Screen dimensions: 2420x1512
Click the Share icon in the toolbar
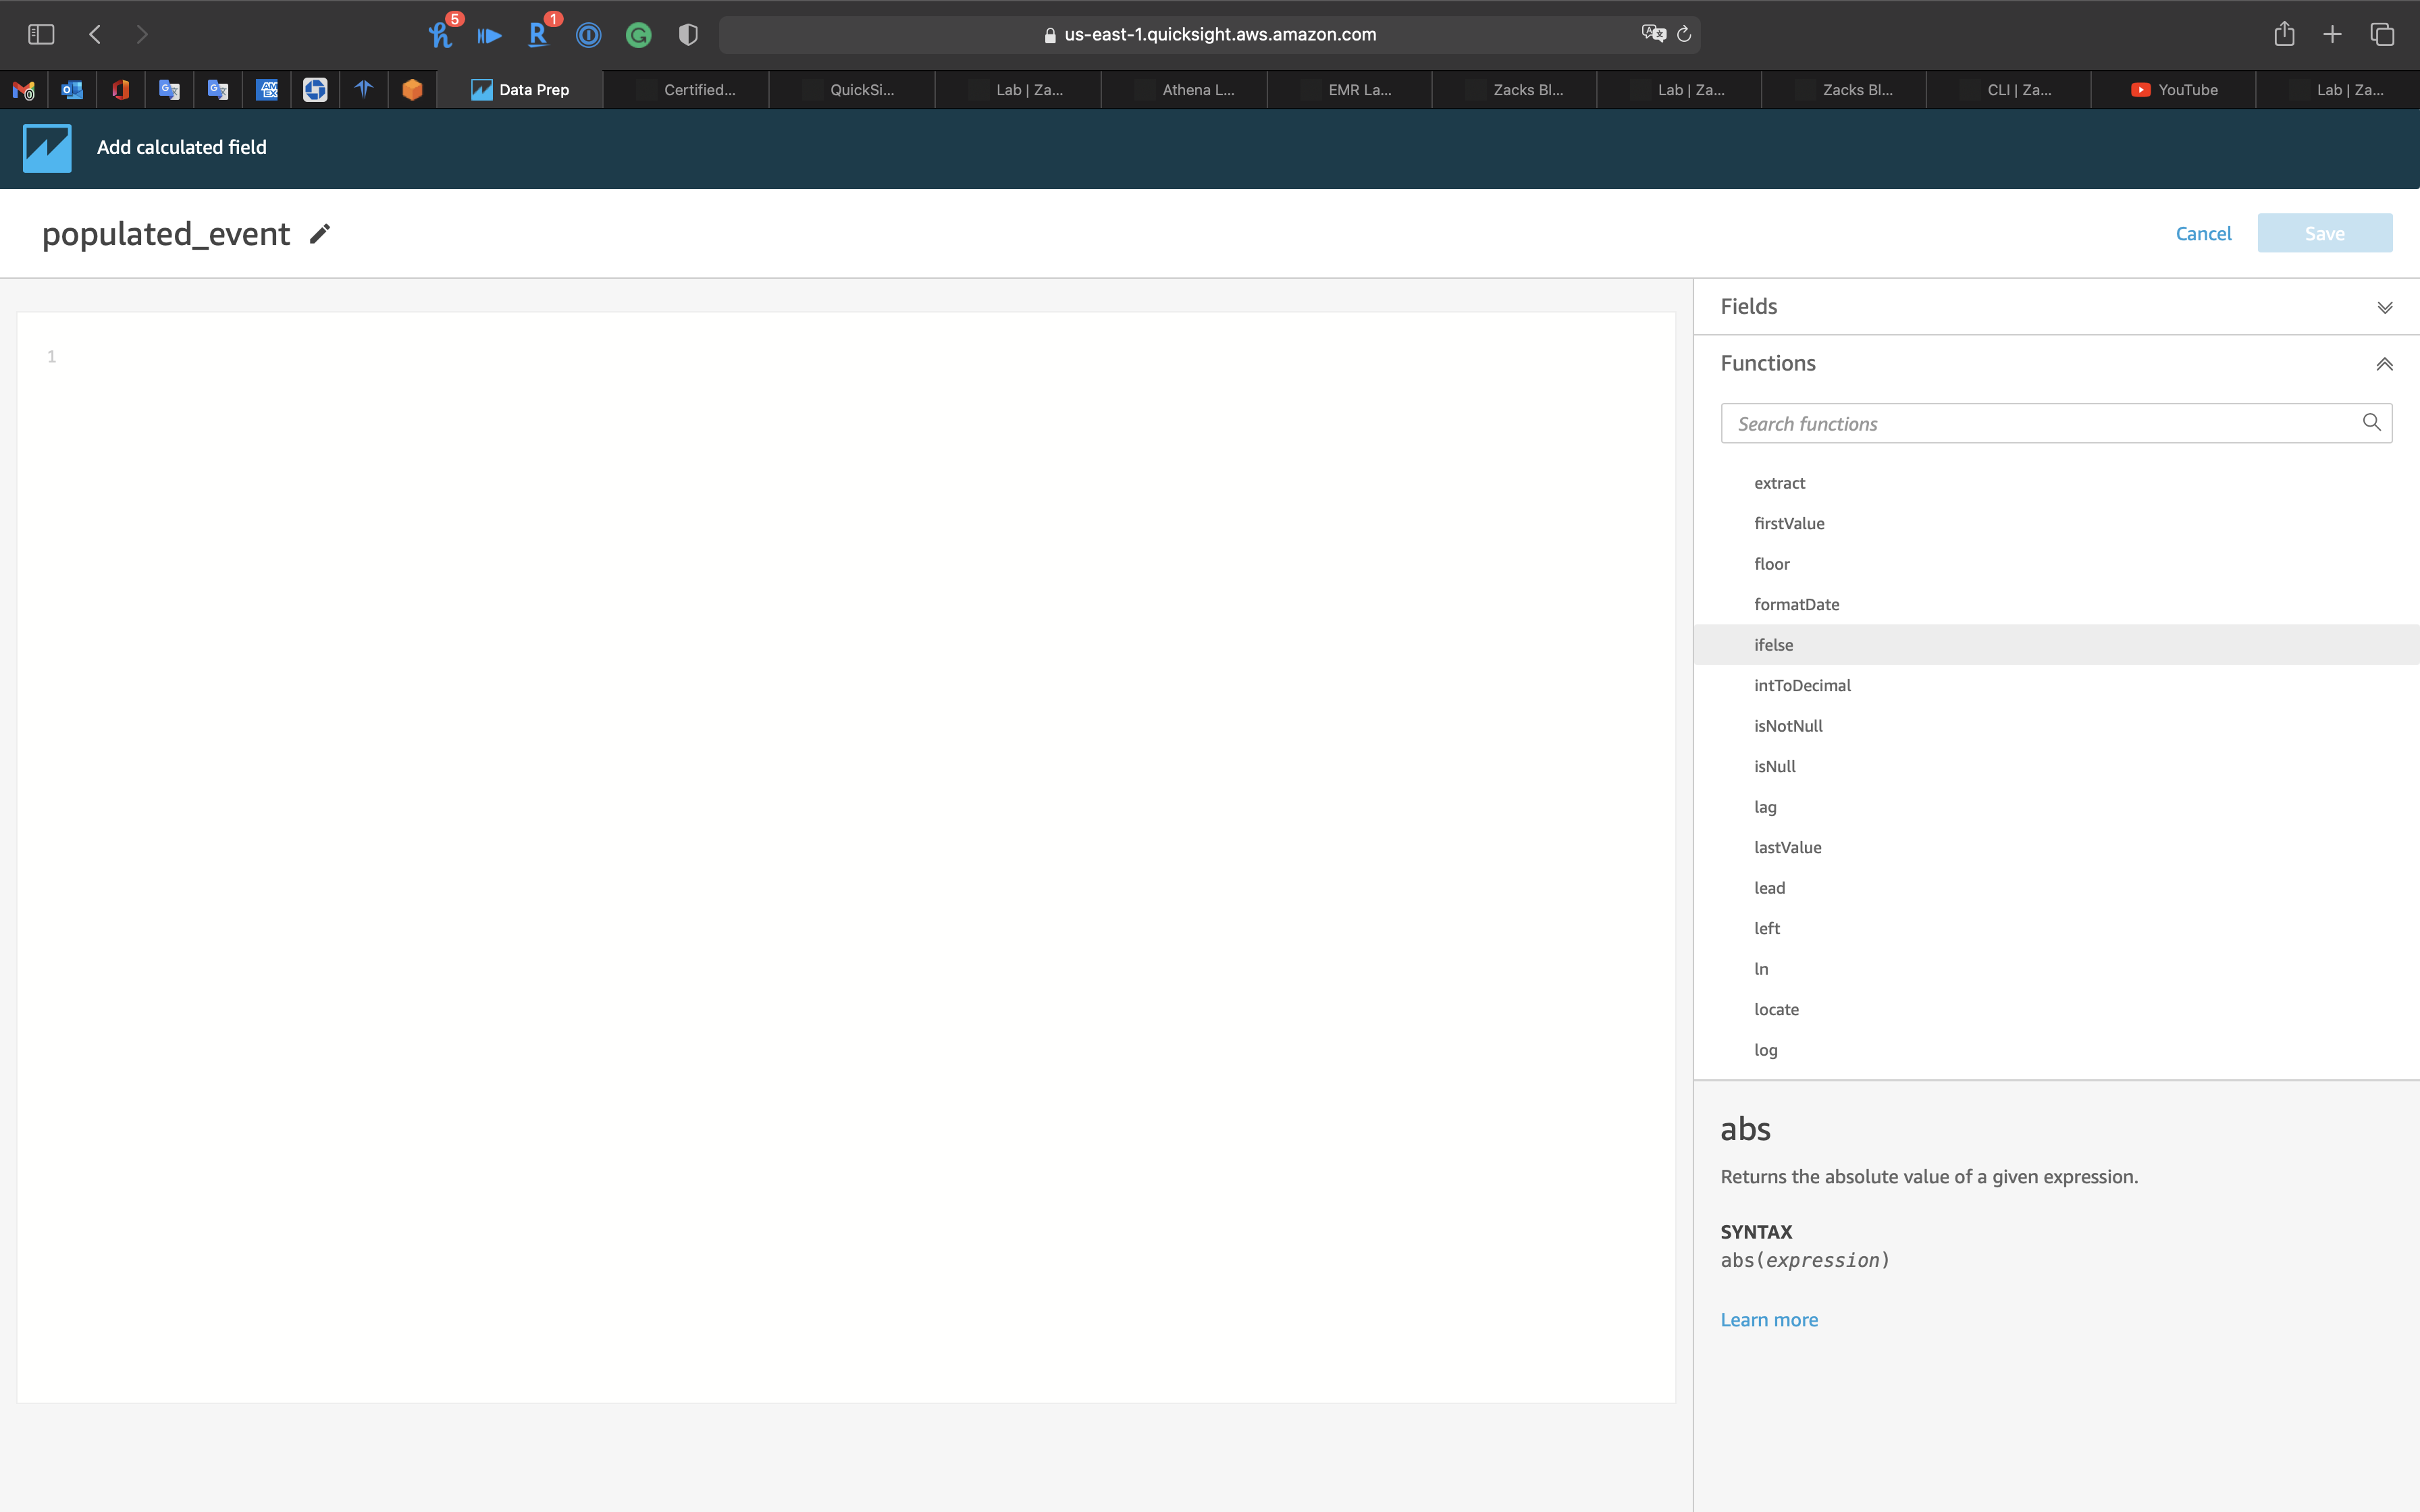pos(2284,35)
